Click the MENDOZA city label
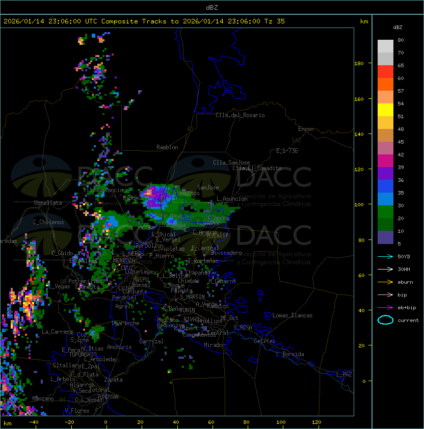Viewport: 424px width, 429px height. [x=124, y=260]
